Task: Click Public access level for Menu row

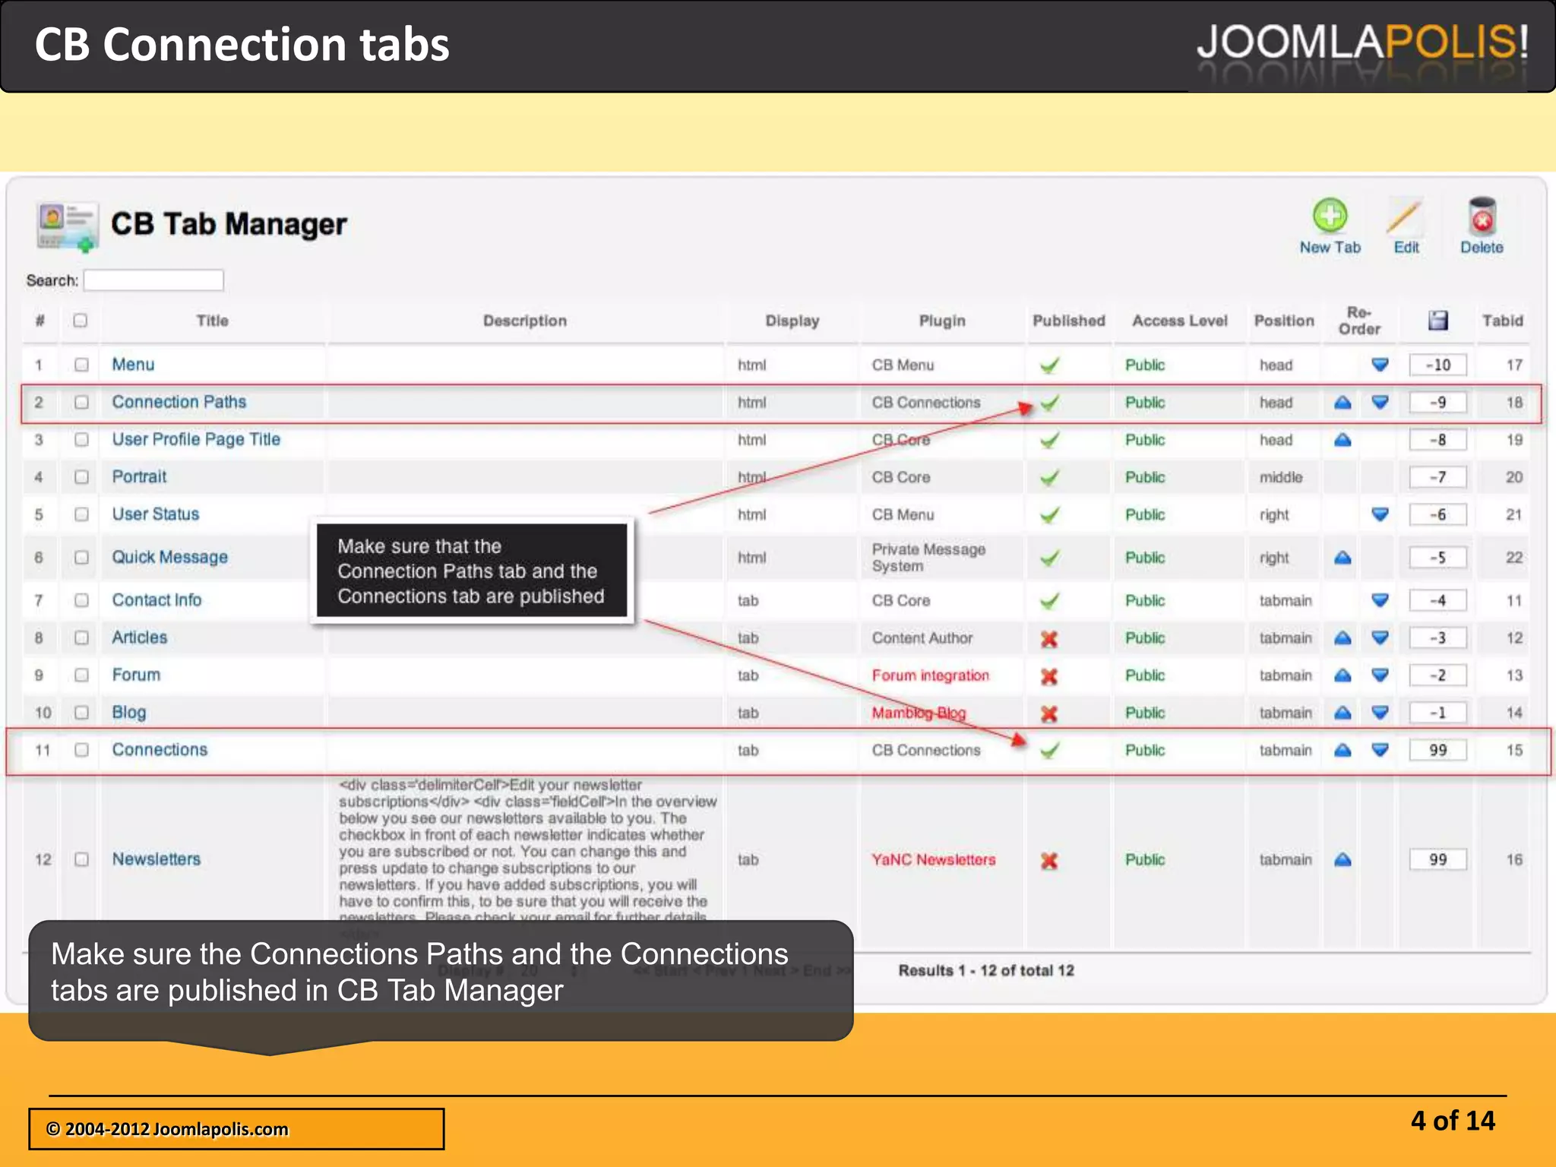Action: coord(1145,365)
